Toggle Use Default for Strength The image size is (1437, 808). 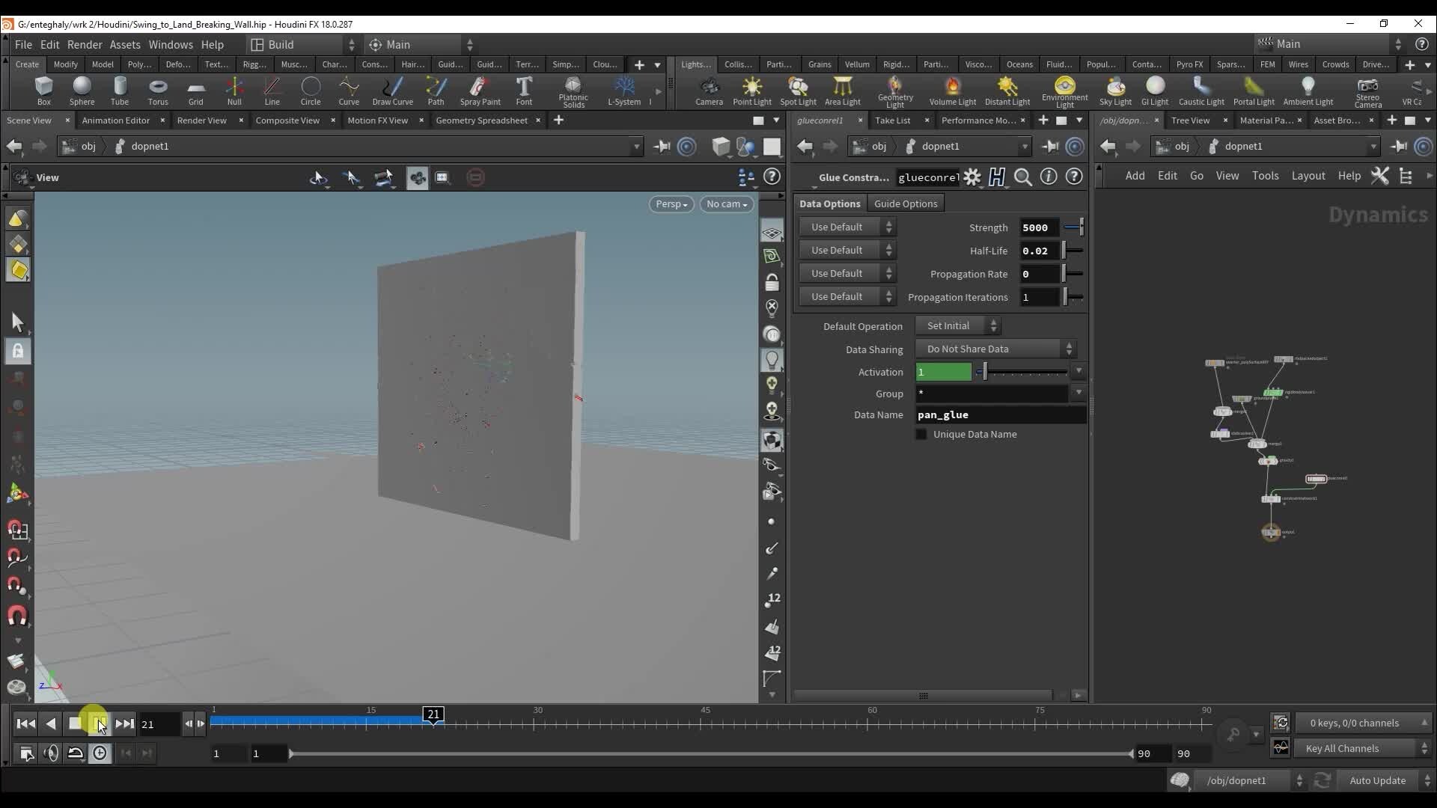point(843,227)
